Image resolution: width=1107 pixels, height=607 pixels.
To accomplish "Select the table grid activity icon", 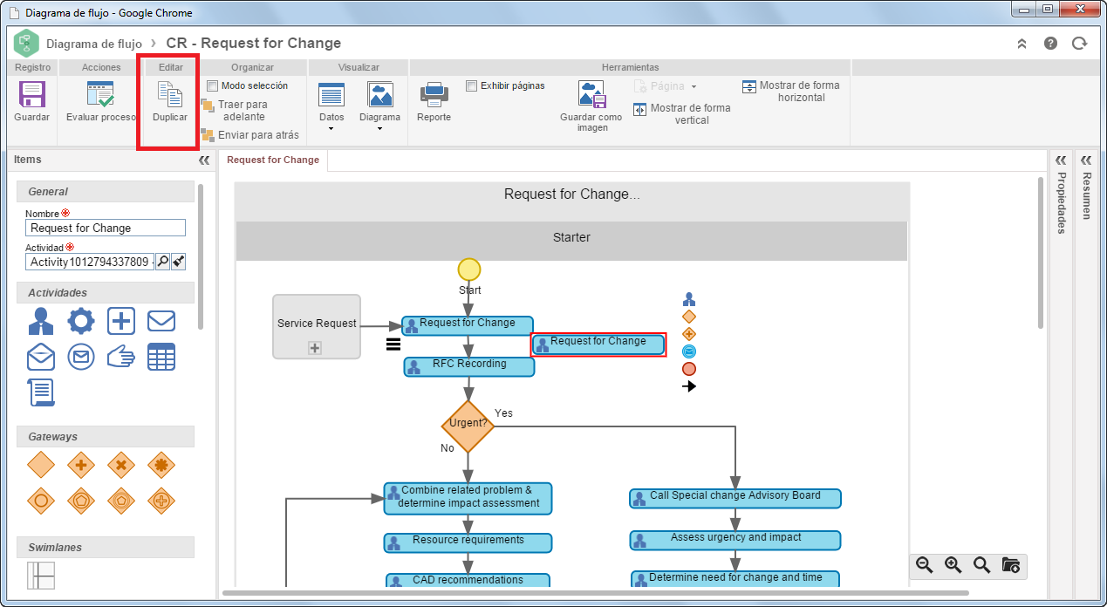I will point(161,357).
